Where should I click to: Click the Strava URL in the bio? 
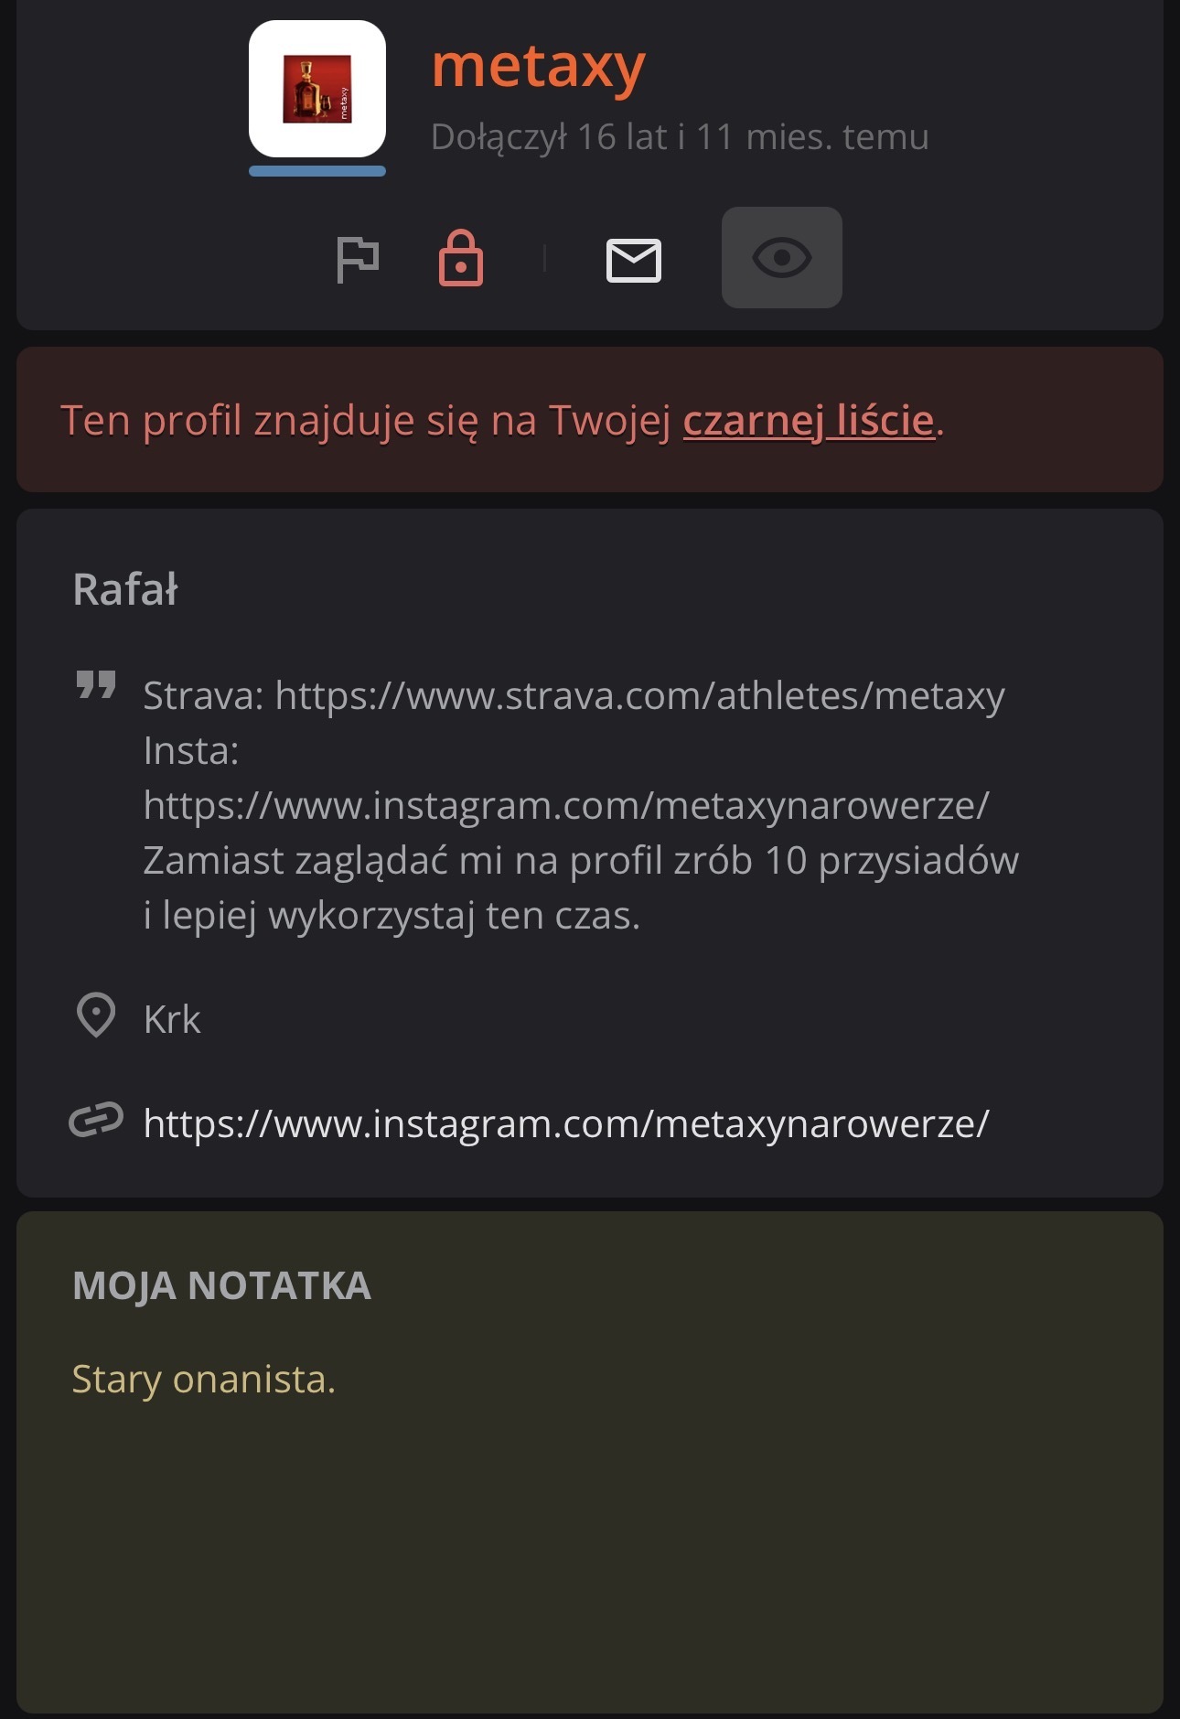639,696
